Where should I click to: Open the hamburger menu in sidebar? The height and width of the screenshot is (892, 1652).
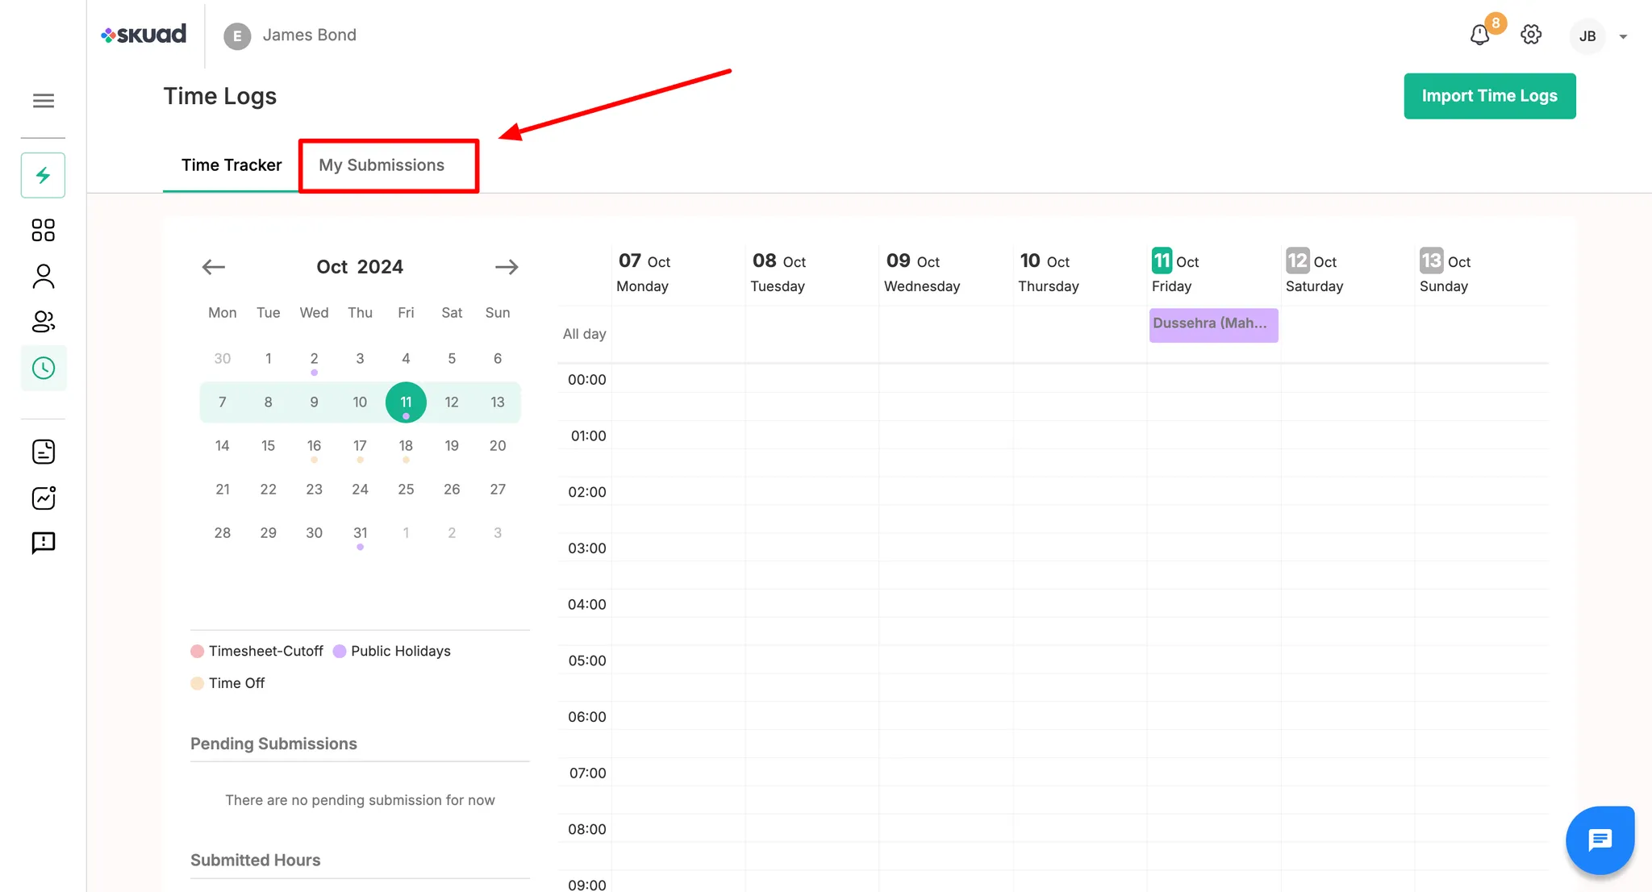[44, 101]
